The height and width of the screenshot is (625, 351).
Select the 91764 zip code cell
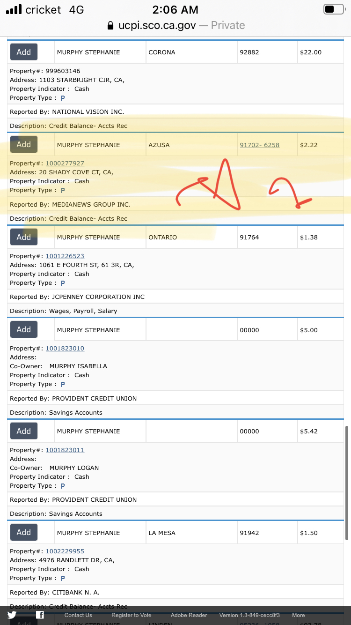[267, 237]
